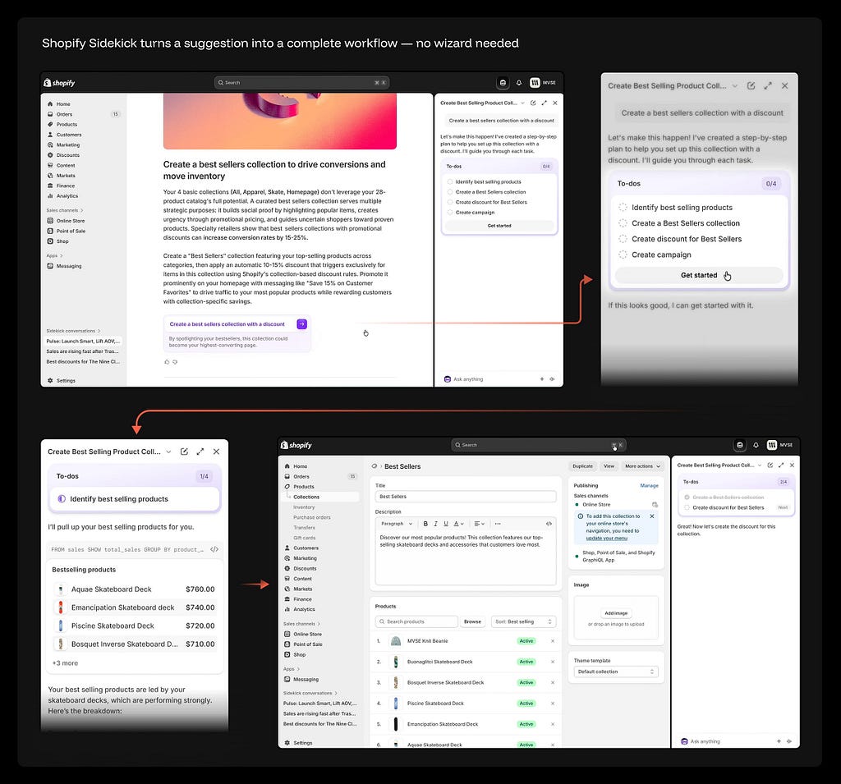Open 'Sort: Best selling' dropdown
This screenshot has width=841, height=784.
[x=523, y=621]
